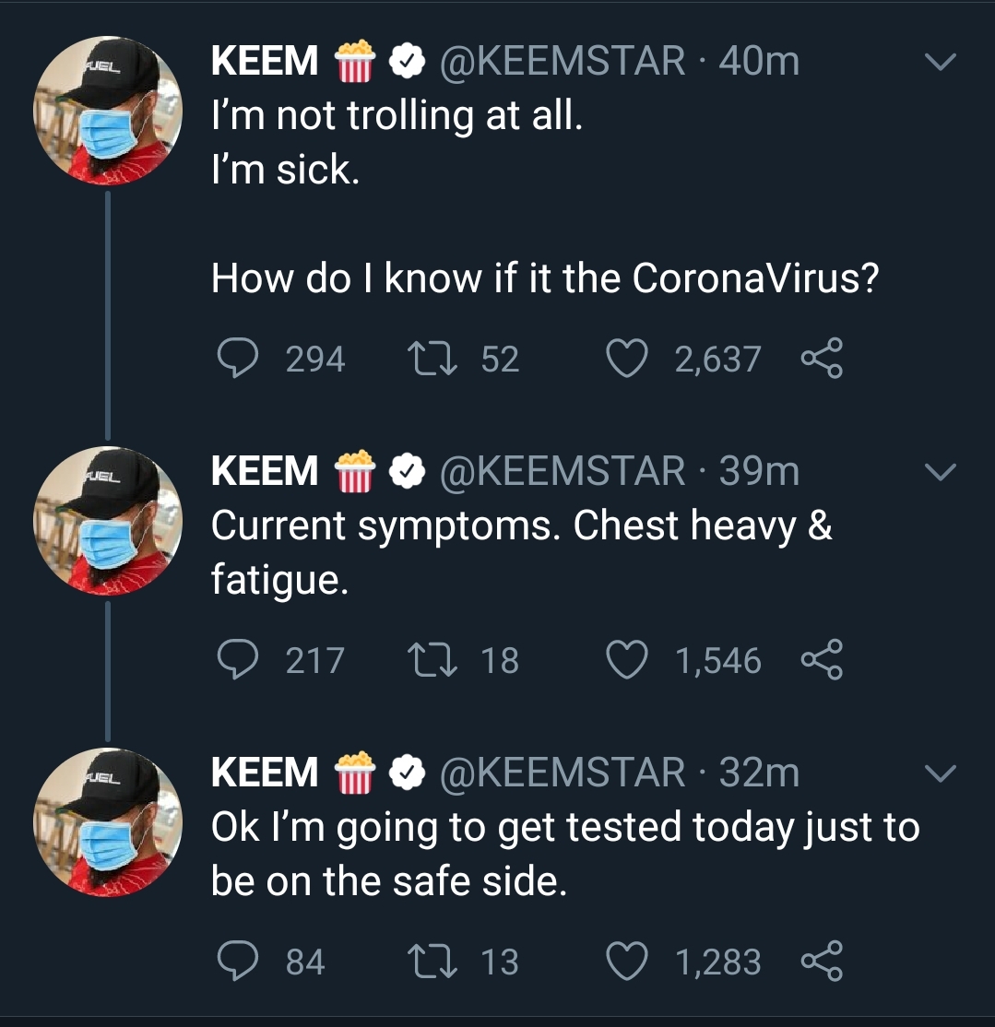Open @KEEMSTAR handle on the first tweet
Screen dimensions: 995x1027
tap(563, 61)
